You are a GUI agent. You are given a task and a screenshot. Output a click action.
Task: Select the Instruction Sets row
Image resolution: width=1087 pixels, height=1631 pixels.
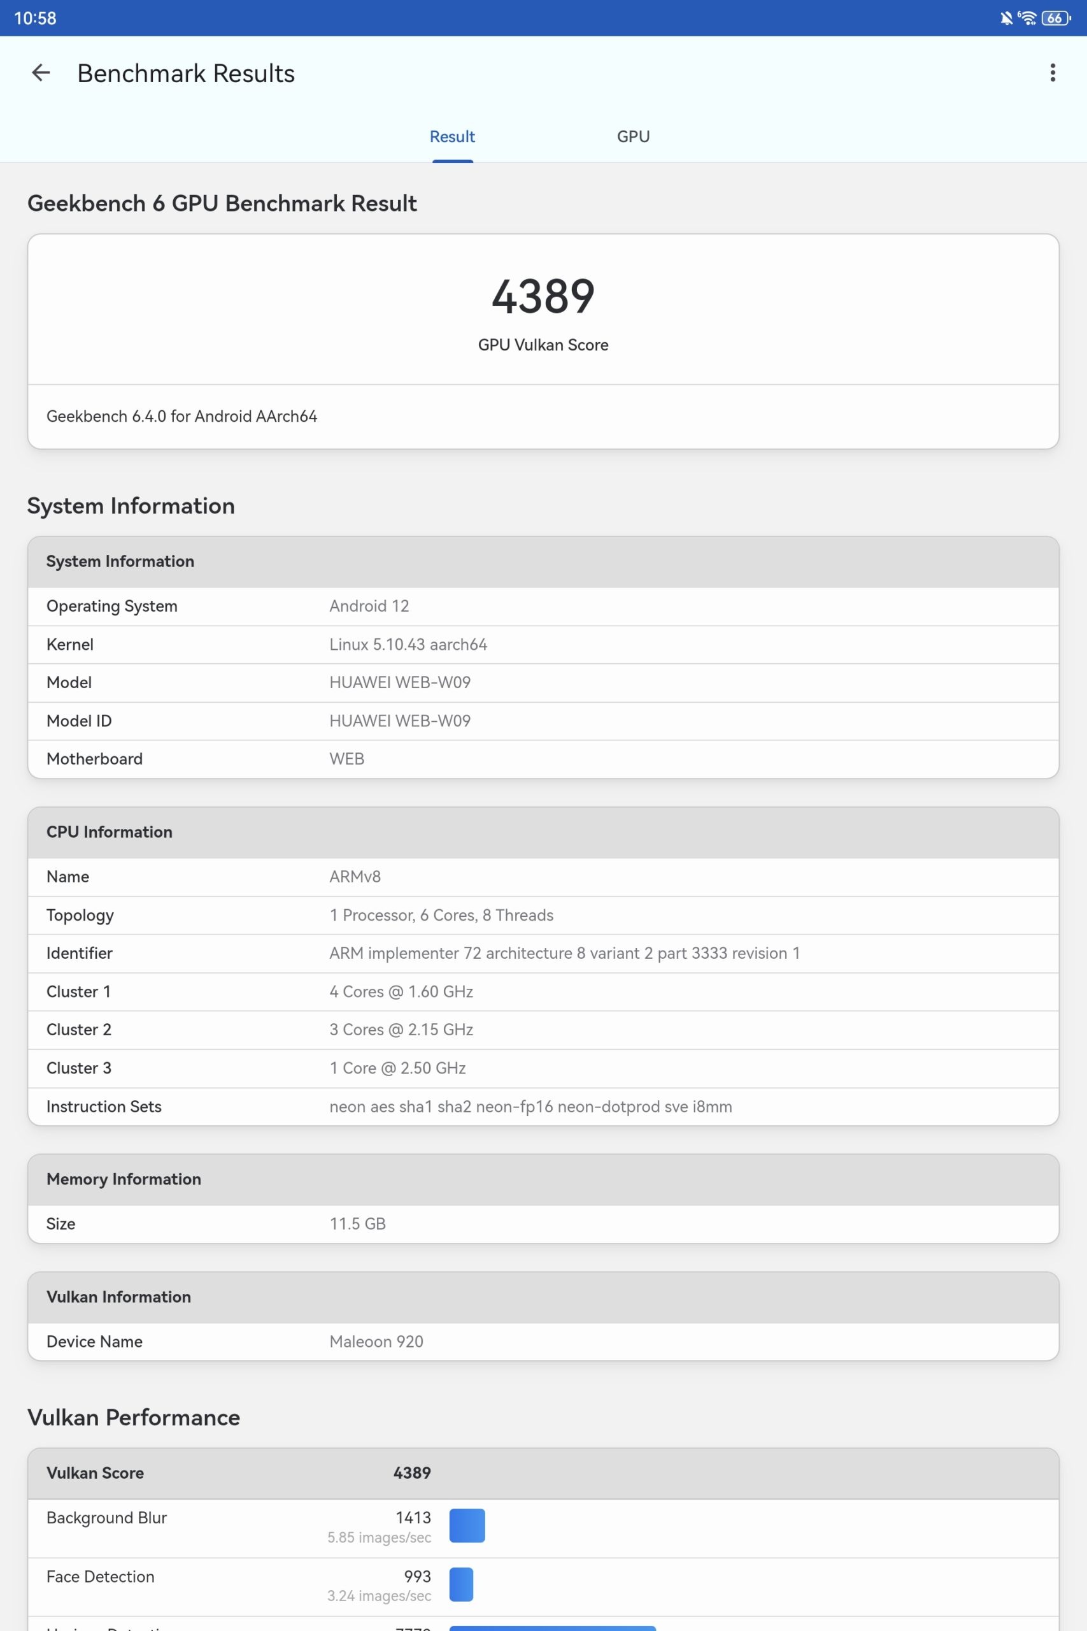pos(544,1107)
